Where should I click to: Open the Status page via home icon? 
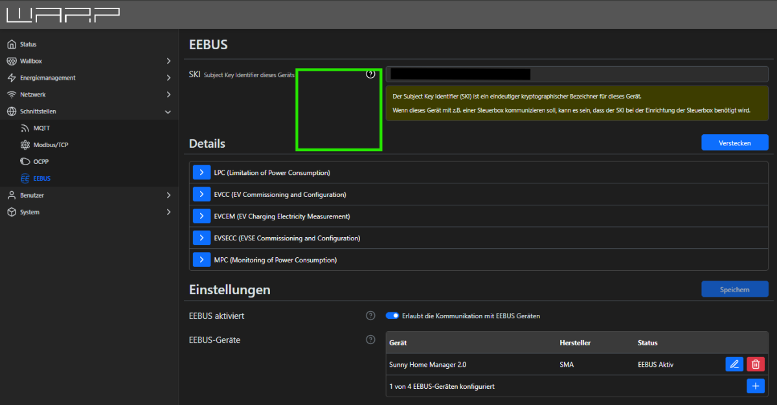tap(11, 44)
